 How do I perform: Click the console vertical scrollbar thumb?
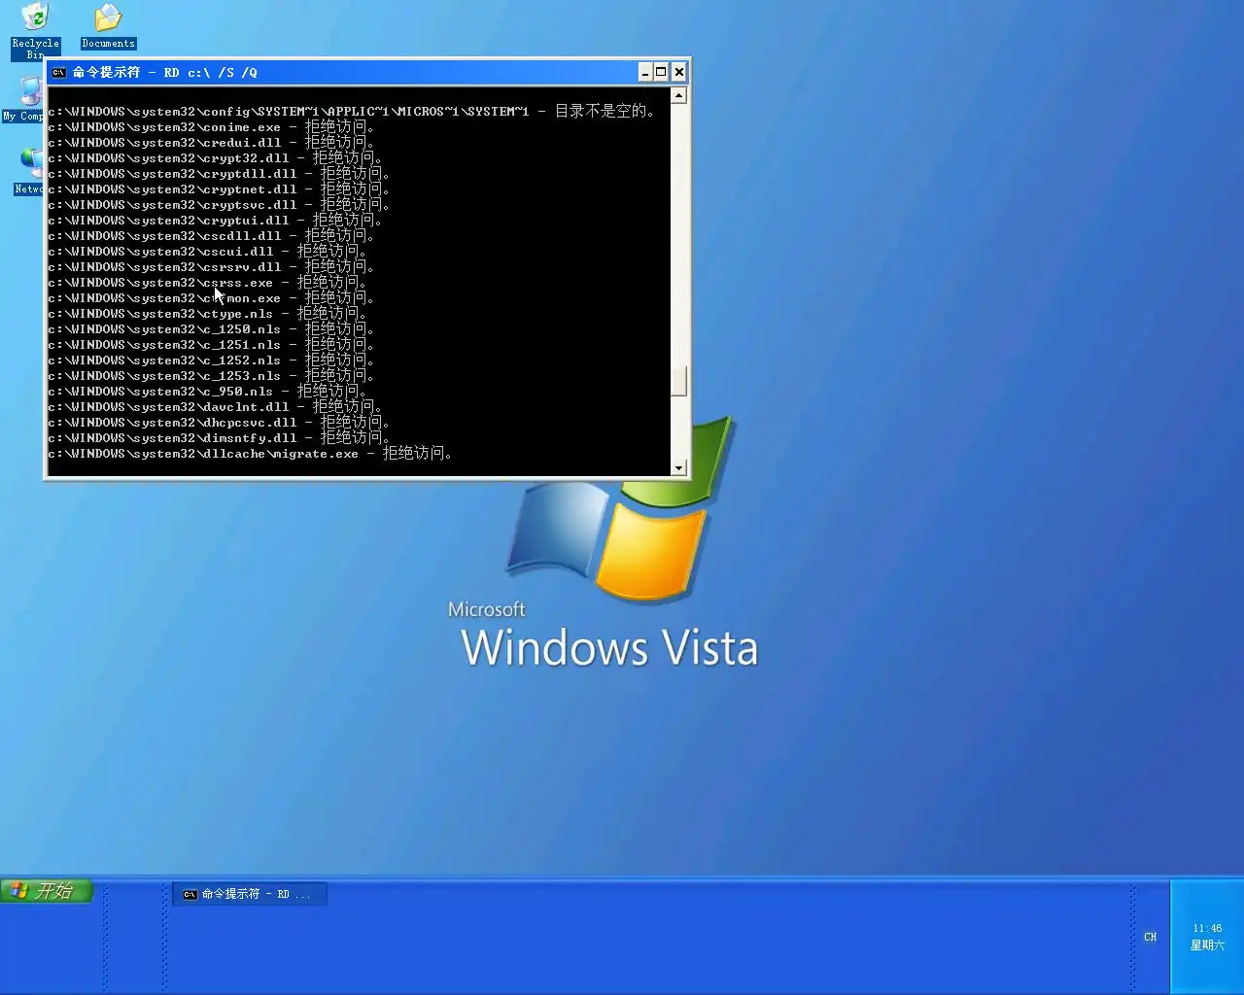click(679, 381)
